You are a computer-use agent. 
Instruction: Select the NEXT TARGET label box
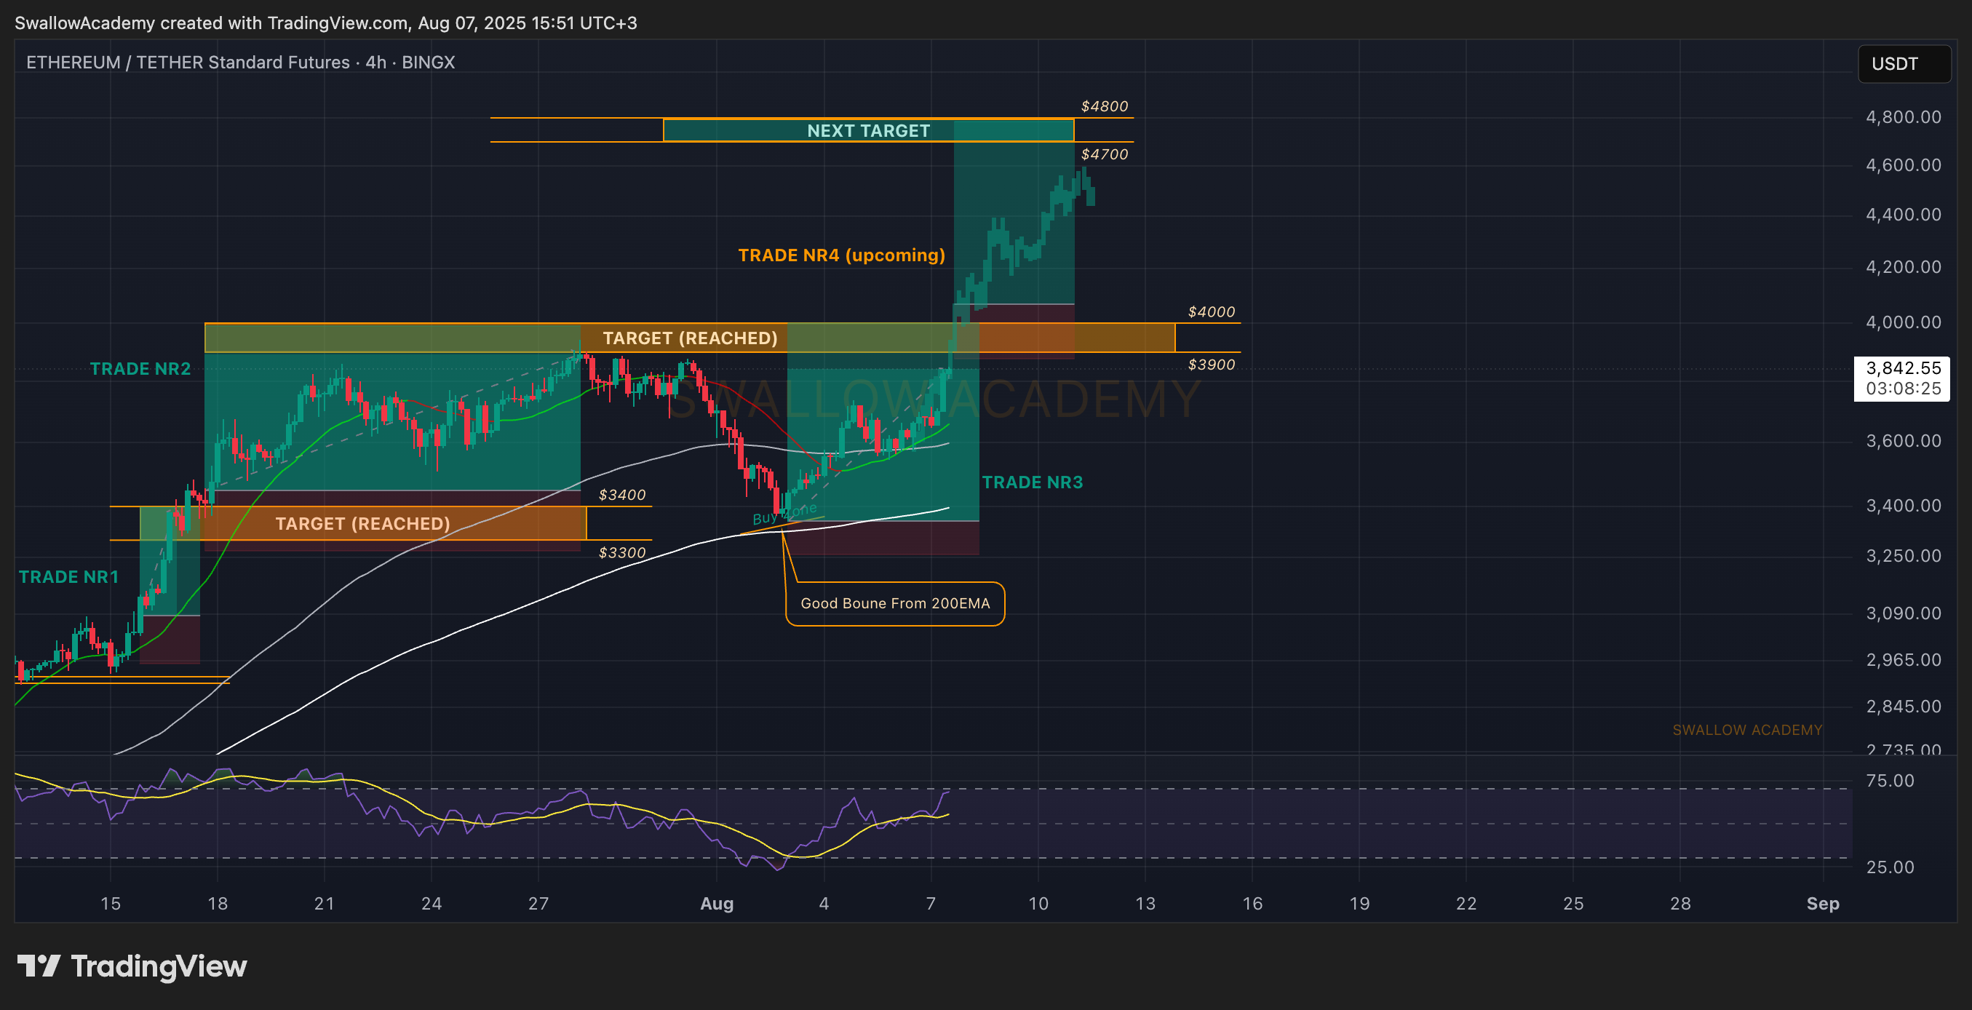[868, 130]
